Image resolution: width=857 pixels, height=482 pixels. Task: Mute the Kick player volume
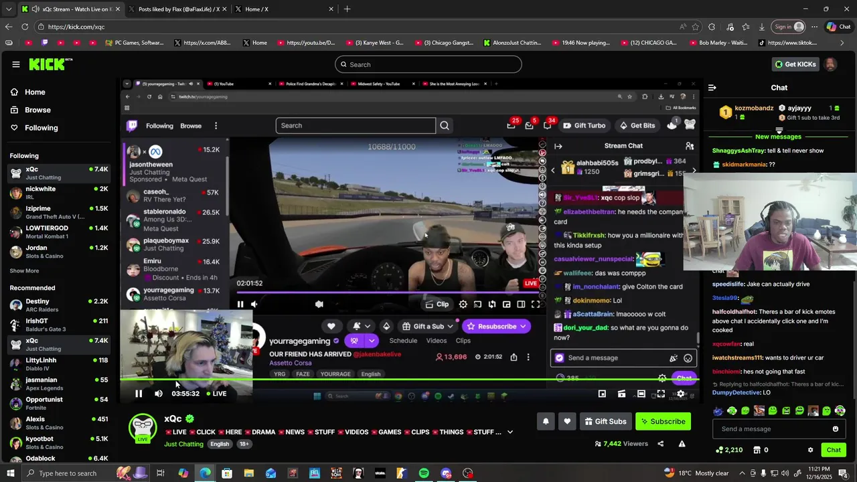click(x=159, y=394)
